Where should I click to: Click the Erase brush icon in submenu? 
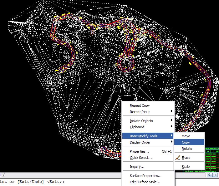[x=178, y=158]
